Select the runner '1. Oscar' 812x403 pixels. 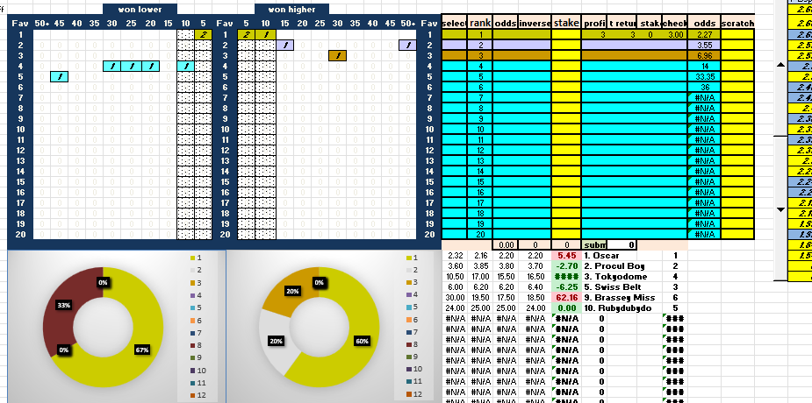(601, 255)
